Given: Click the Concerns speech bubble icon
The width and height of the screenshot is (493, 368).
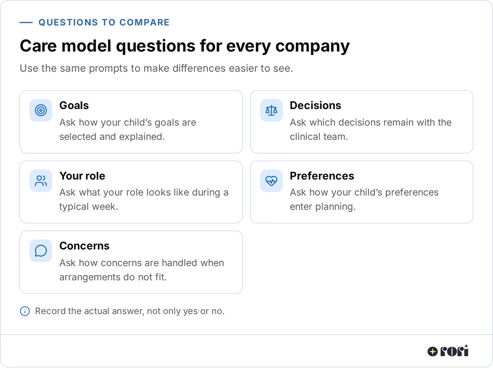Looking at the screenshot, I should 41,251.
